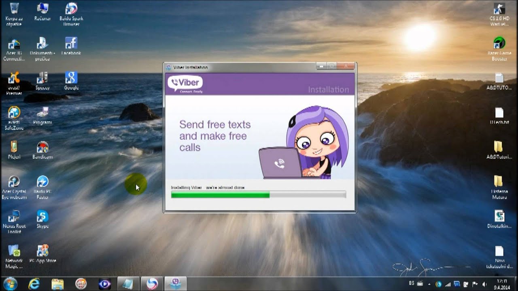The height and width of the screenshot is (291, 518).
Task: Click the Baidu Spark taskbar button
Action: click(x=152, y=283)
